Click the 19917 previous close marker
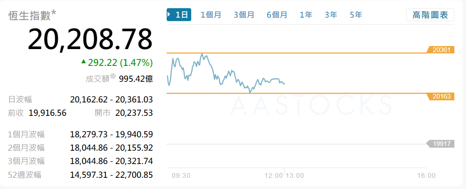466x189 pixels. click(x=440, y=144)
